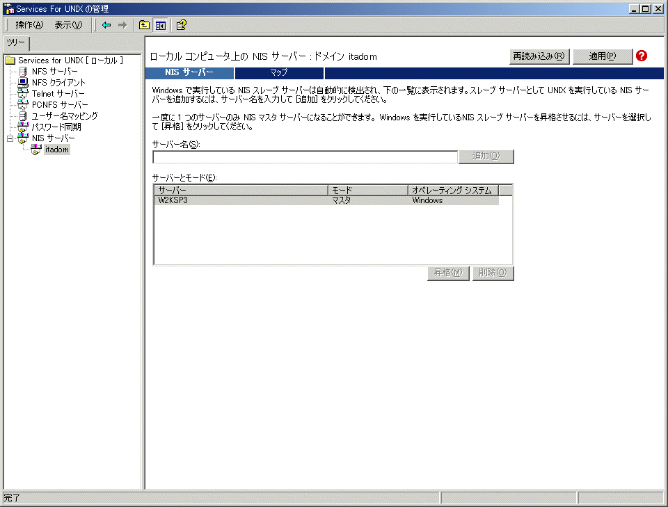Viewport: 668px width, 507px height.
Task: Click the モード column header
Action: pyautogui.click(x=368, y=190)
